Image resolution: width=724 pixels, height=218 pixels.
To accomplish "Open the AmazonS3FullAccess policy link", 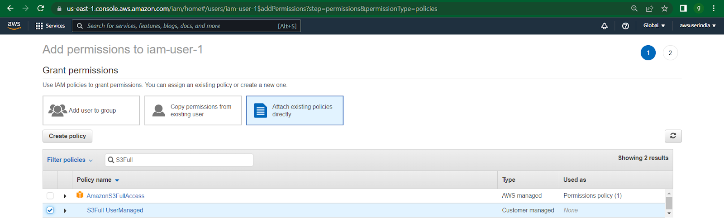I will 115,196.
